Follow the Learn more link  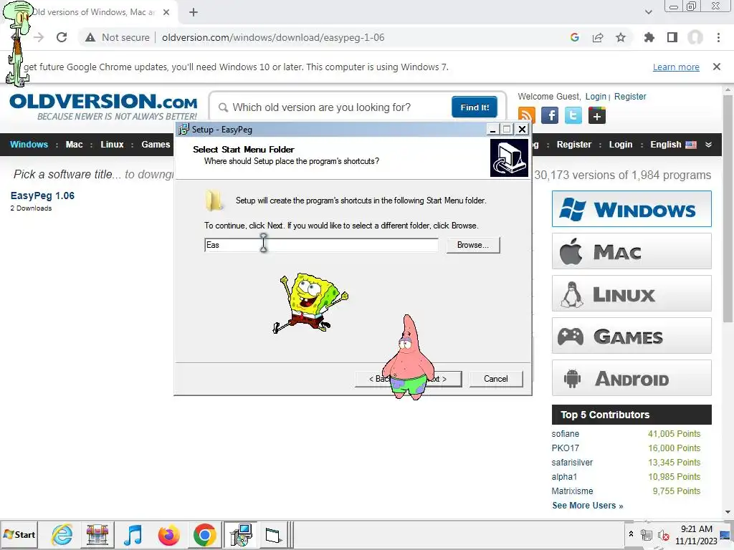click(x=676, y=67)
